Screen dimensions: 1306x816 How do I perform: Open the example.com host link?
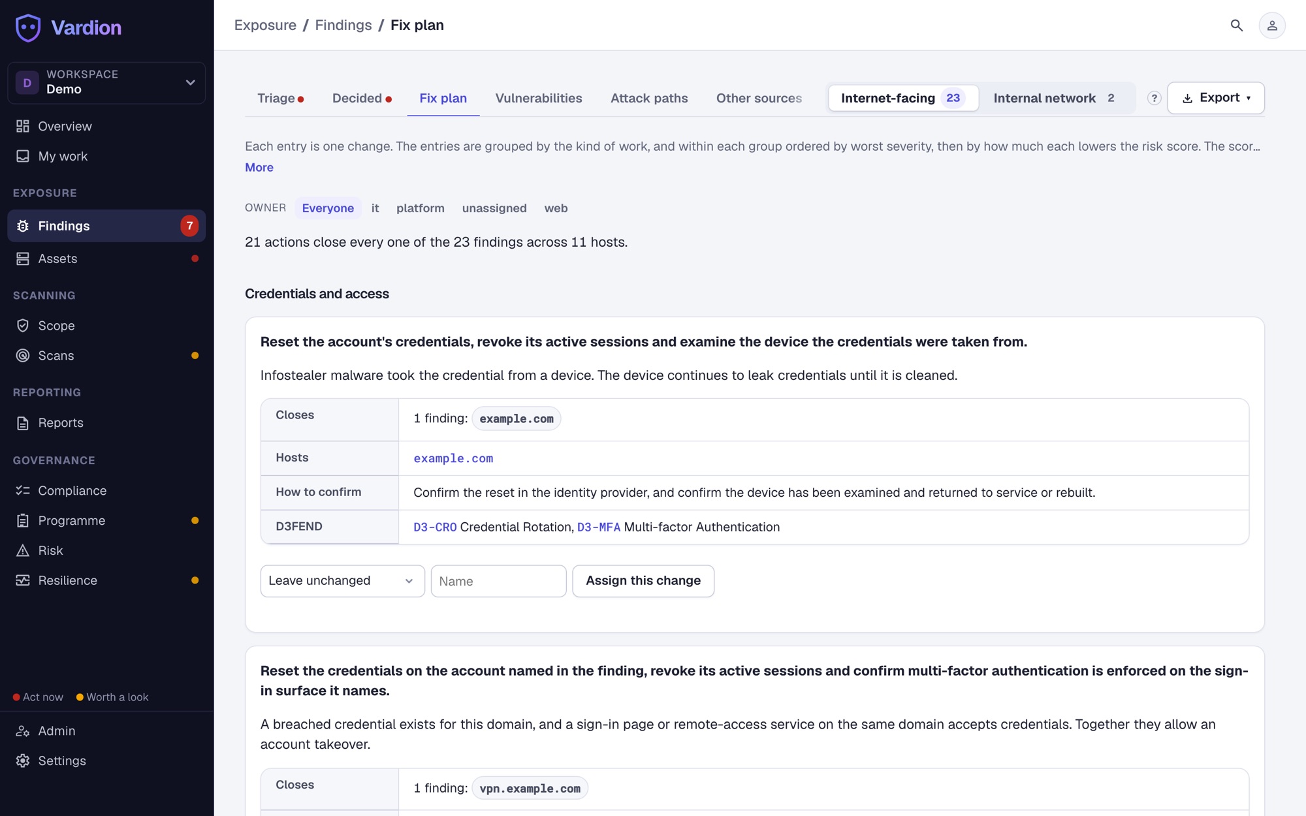click(453, 458)
